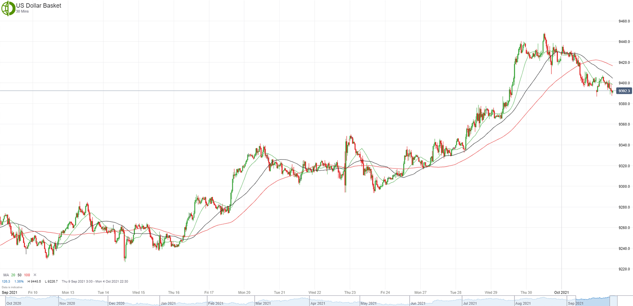
Task: Click the 9440.0 price axis label
Action: (624, 42)
